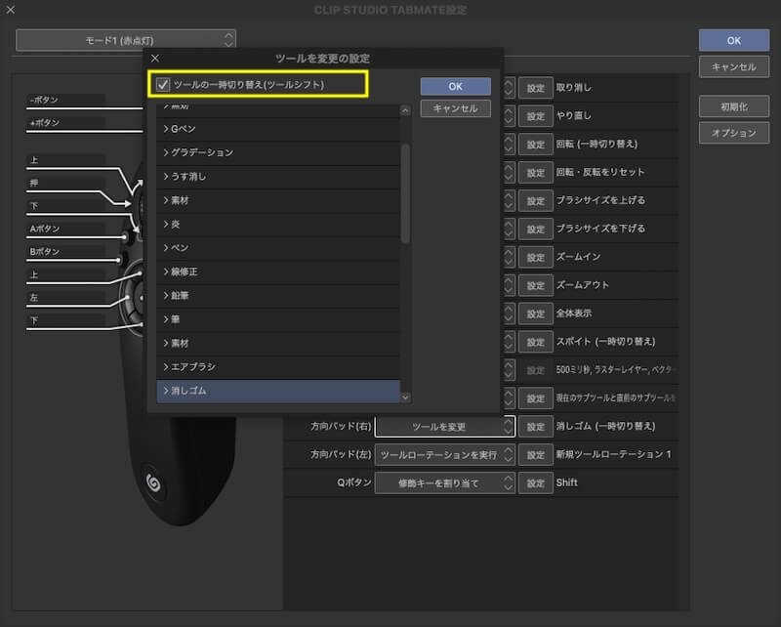781x627 pixels.
Task: Click 設定 button beside ズームイン
Action: (x=535, y=257)
